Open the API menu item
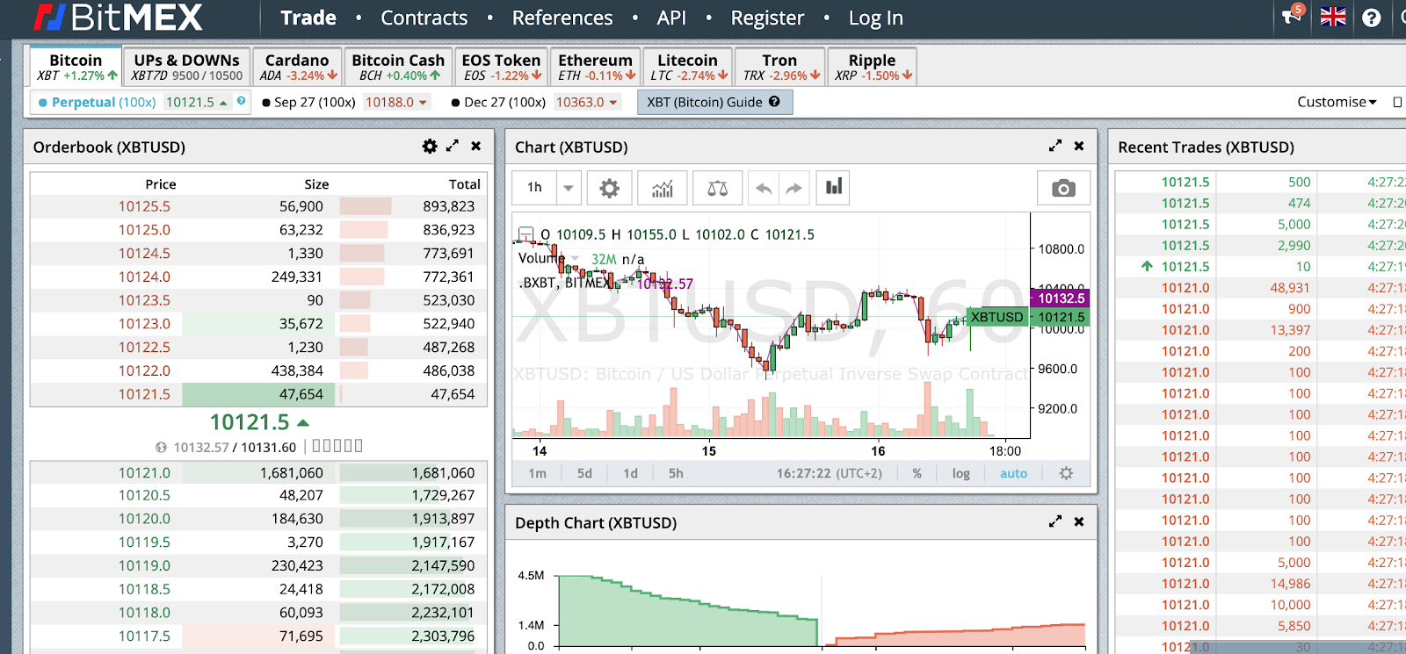Viewport: 1406px width, 654px height. (x=671, y=18)
